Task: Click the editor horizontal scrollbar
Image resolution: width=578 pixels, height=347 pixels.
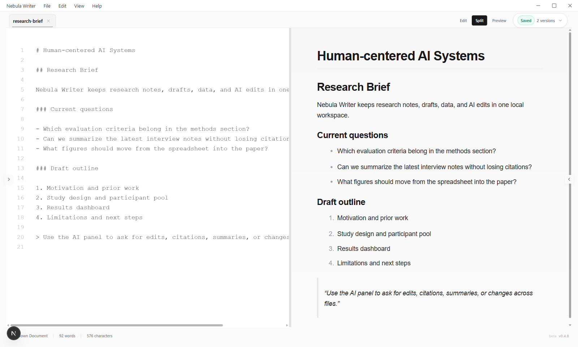Action: 116,325
